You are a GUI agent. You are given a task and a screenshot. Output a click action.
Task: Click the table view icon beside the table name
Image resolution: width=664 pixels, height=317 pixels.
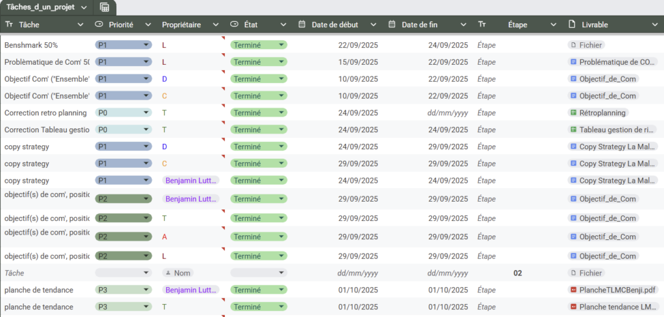point(104,7)
